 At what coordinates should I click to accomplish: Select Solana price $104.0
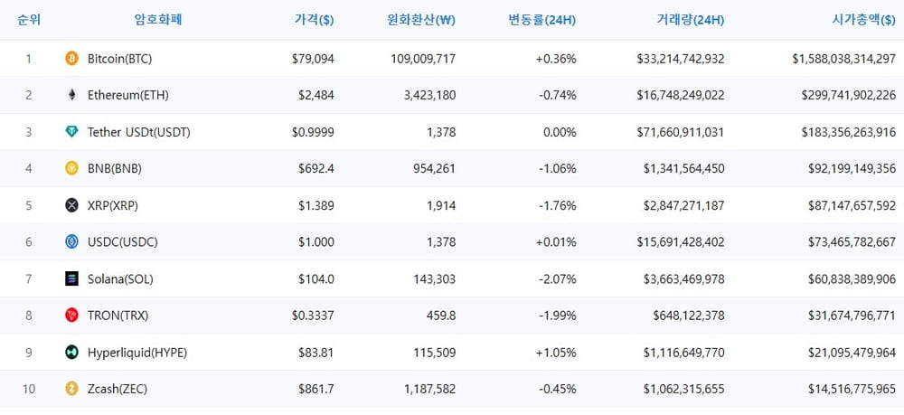315,279
